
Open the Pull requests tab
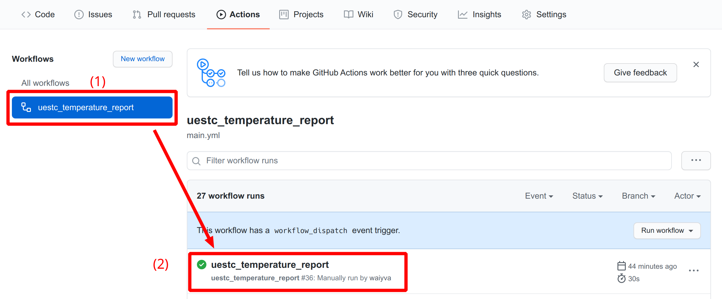pyautogui.click(x=164, y=14)
